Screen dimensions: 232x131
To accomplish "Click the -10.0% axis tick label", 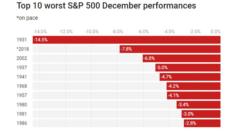I will click(x=91, y=32).
